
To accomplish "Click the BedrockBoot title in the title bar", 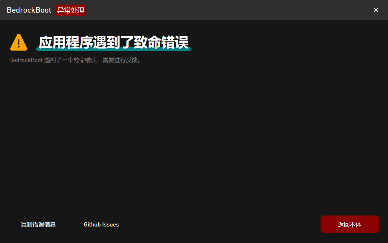I will coord(29,10).
